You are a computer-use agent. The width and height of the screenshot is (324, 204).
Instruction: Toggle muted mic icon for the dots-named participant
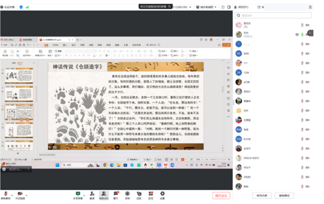302,44
